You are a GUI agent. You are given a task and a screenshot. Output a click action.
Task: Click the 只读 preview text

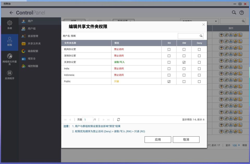click(117, 81)
